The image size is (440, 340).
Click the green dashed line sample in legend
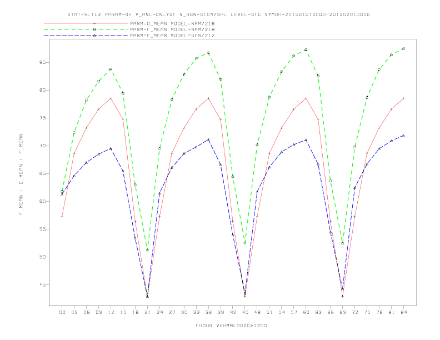pos(86,29)
